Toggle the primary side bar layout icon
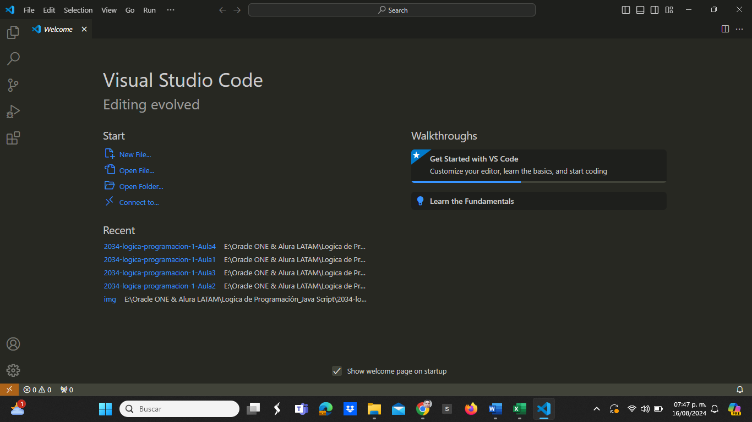Viewport: 752px width, 422px height. click(626, 10)
